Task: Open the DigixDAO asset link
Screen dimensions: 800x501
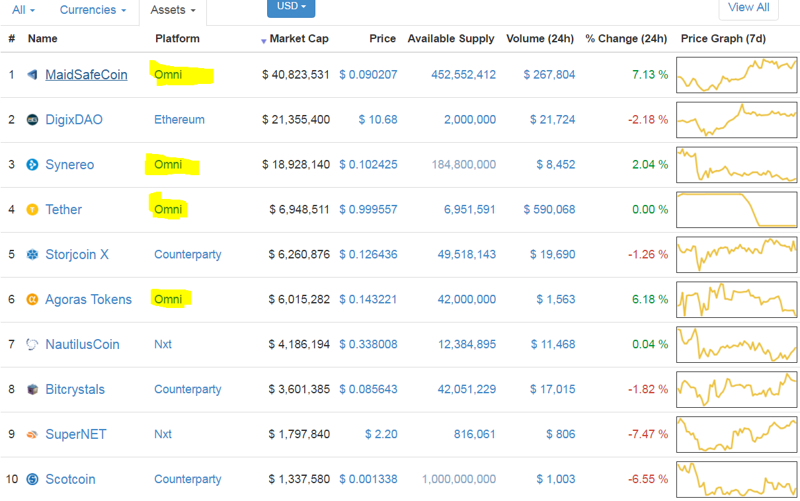Action: click(x=74, y=120)
